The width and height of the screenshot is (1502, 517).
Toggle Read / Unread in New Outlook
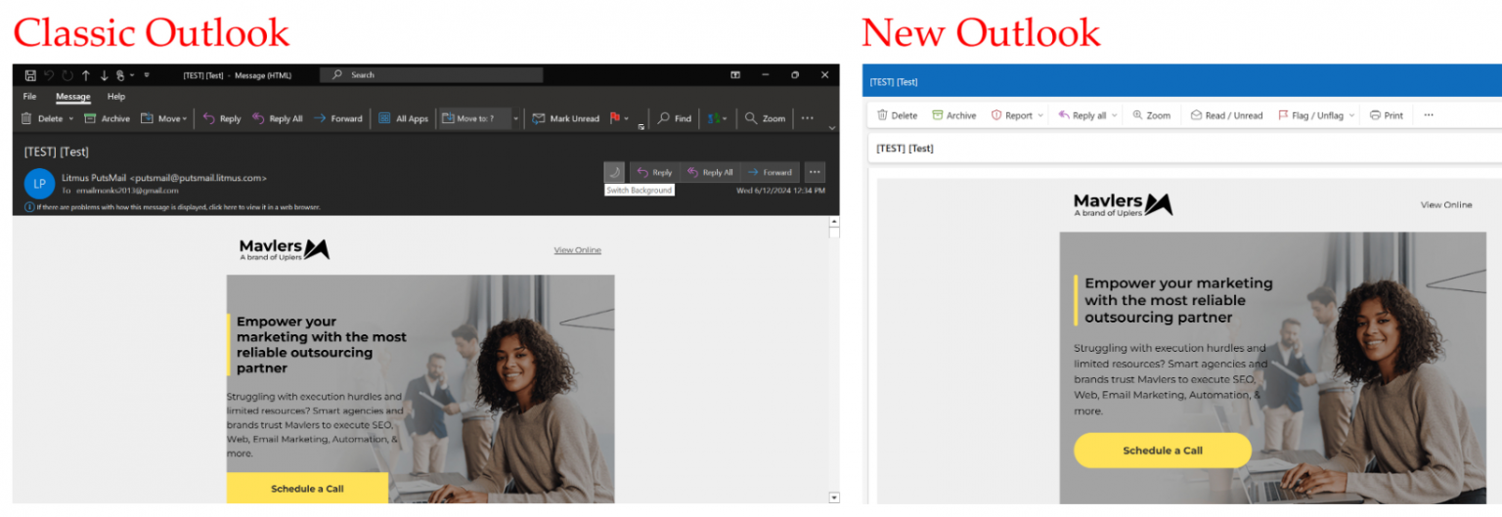(x=1226, y=115)
